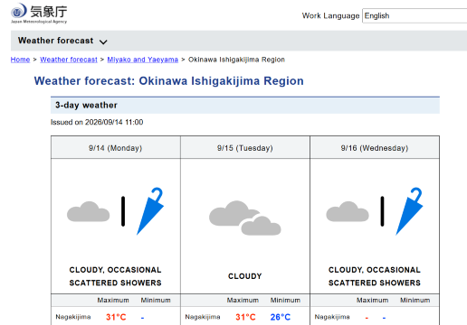This screenshot has height=325, width=467.
Task: Click Wednesday's Maximum column label
Action: click(373, 300)
